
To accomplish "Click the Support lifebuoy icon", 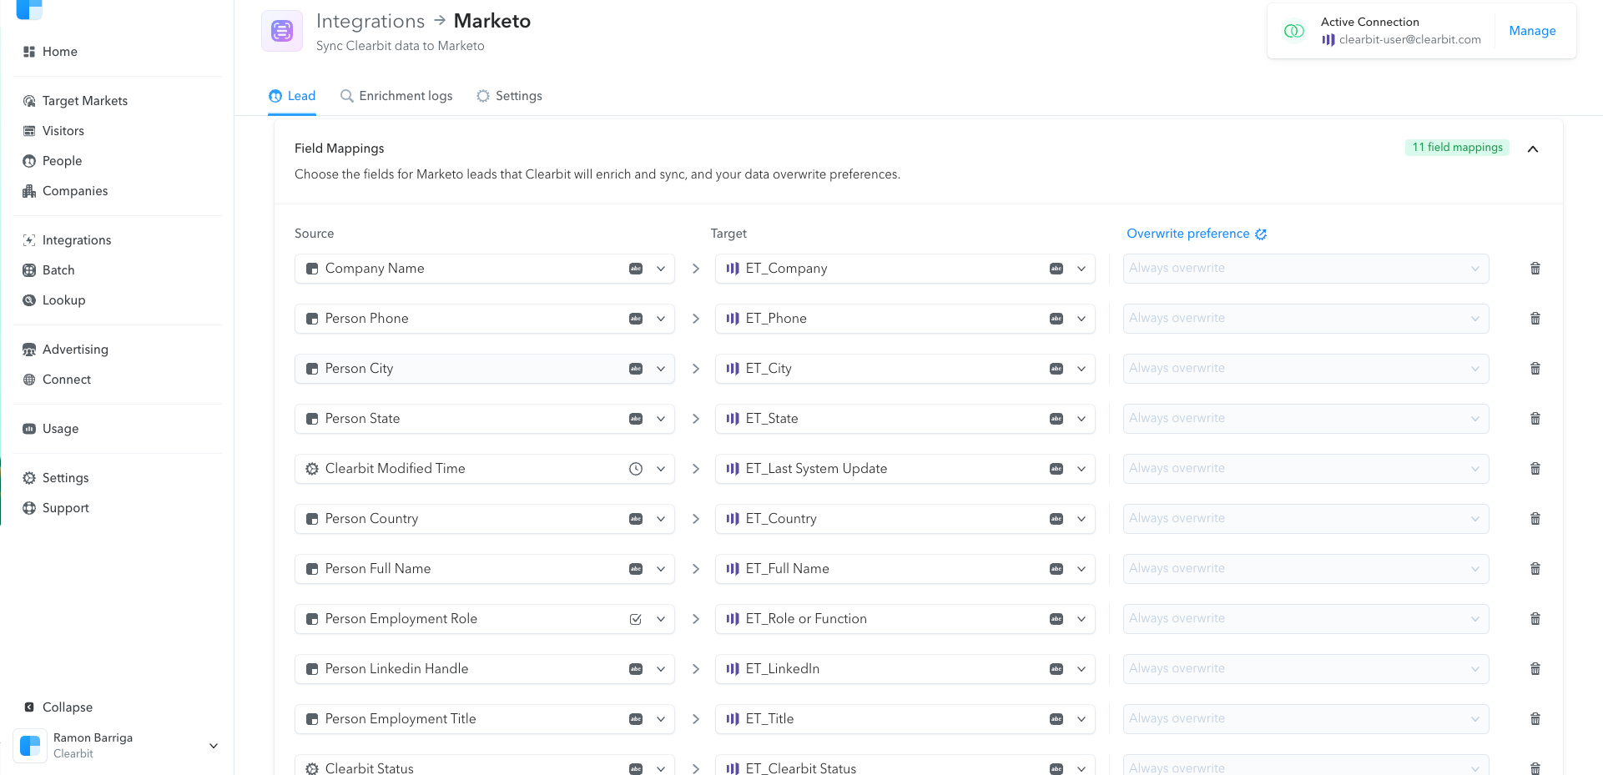I will [x=29, y=508].
